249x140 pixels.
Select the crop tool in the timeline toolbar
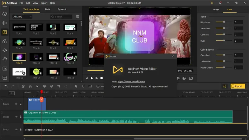pos(59,86)
